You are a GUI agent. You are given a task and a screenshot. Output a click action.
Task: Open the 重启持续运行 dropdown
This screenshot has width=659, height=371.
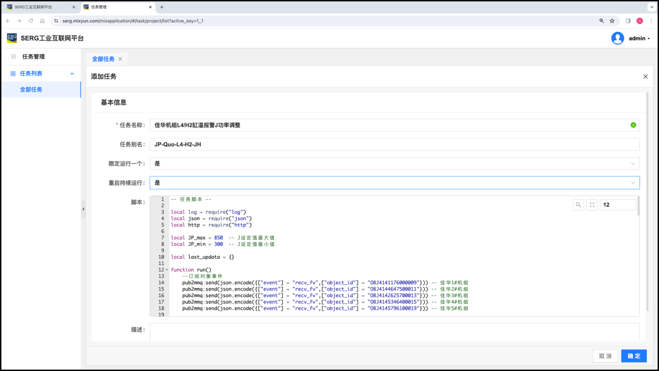(x=394, y=183)
